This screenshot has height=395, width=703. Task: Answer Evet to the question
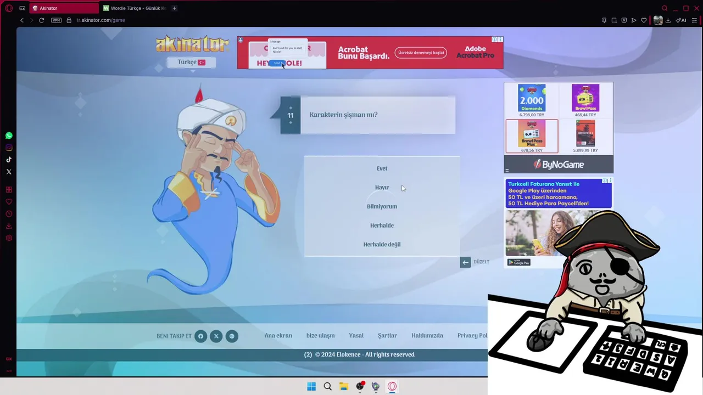382,168
